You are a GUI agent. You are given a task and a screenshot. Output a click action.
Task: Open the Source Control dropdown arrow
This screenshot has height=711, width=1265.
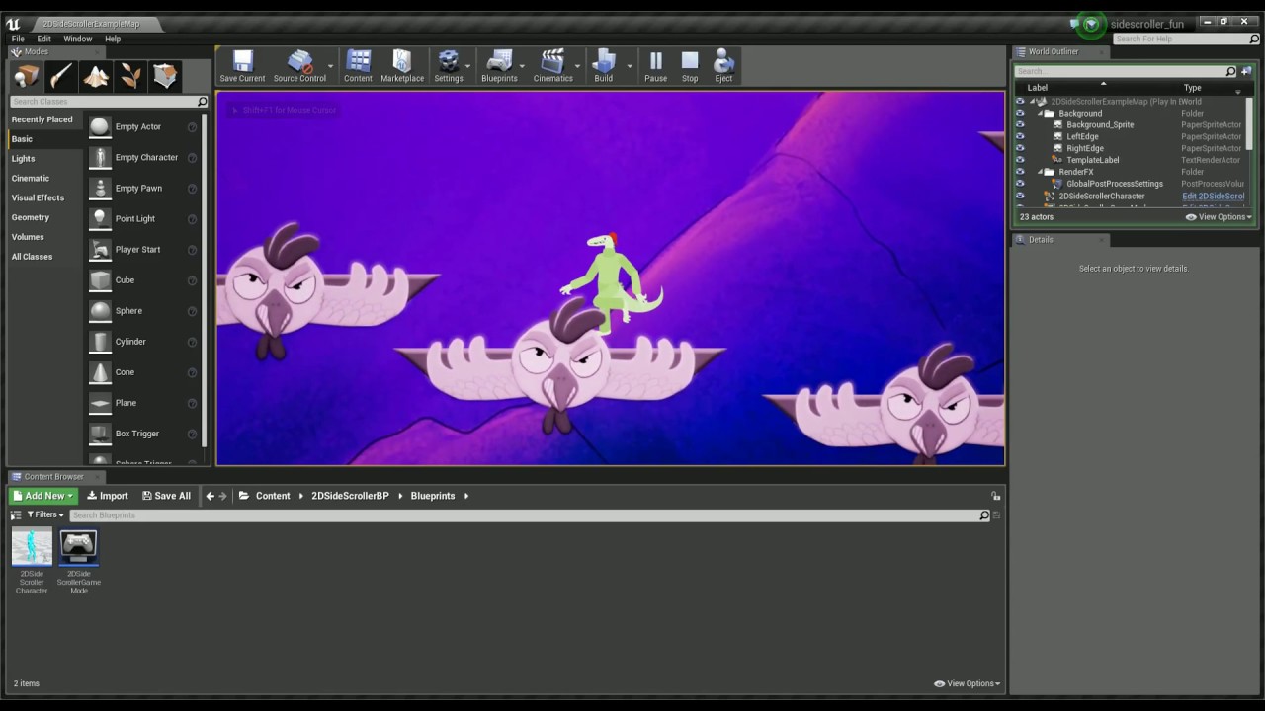(330, 66)
